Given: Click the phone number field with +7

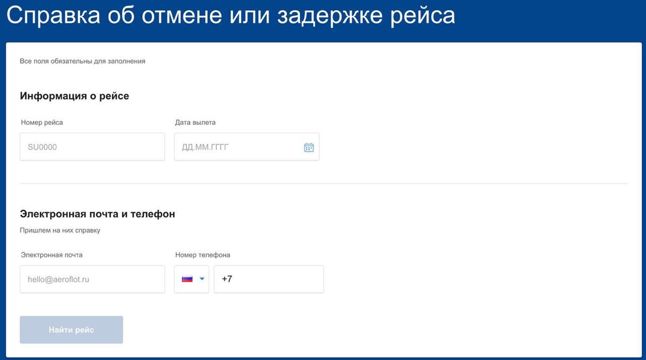Looking at the screenshot, I should [x=269, y=279].
